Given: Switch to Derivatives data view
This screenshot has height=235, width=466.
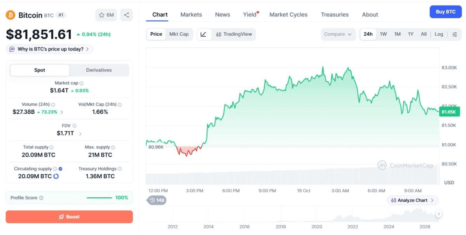Looking at the screenshot, I should point(99,70).
